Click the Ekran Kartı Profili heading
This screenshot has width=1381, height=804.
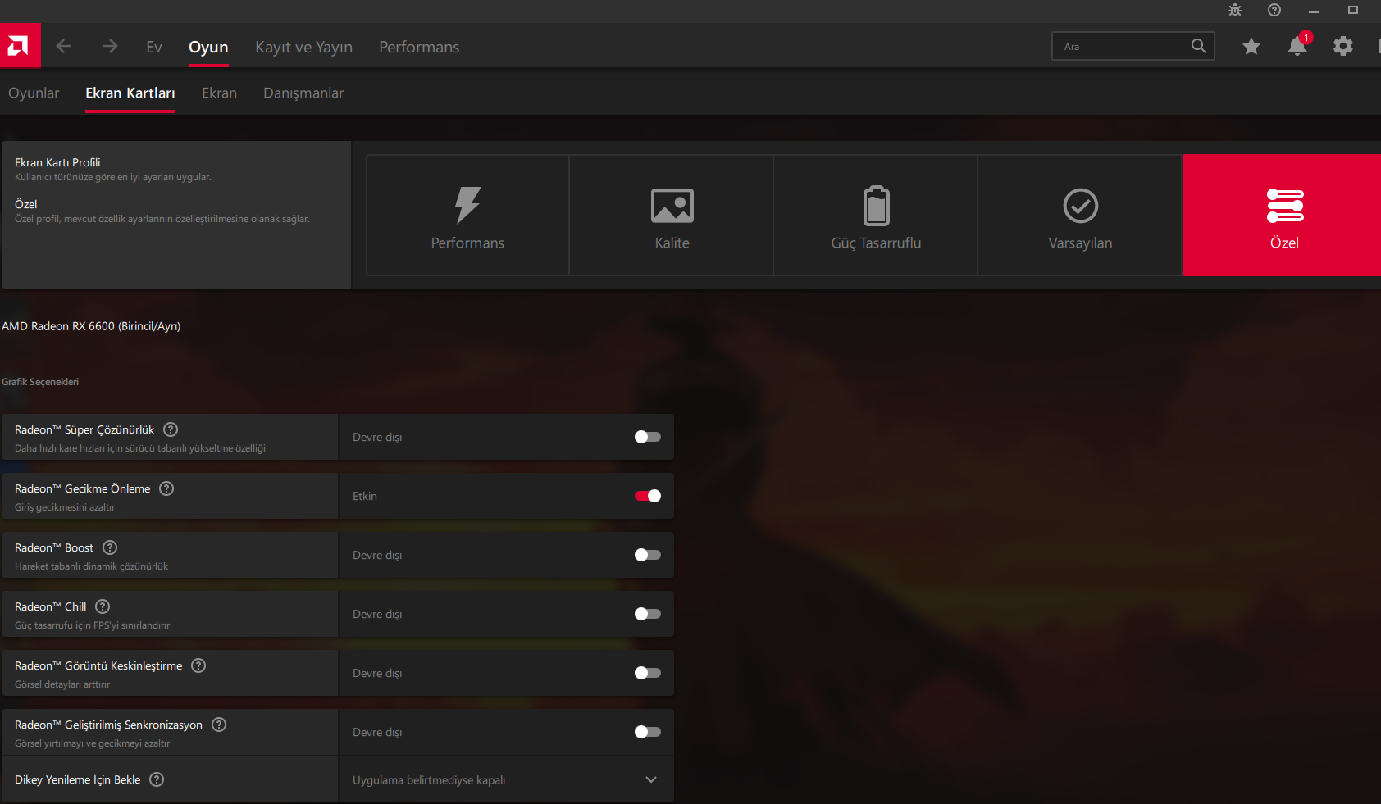pos(57,162)
